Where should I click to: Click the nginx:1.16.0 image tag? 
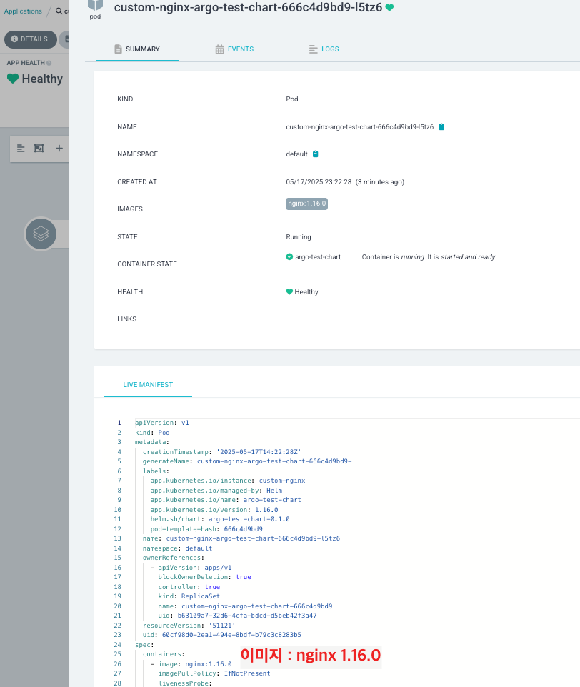point(306,204)
